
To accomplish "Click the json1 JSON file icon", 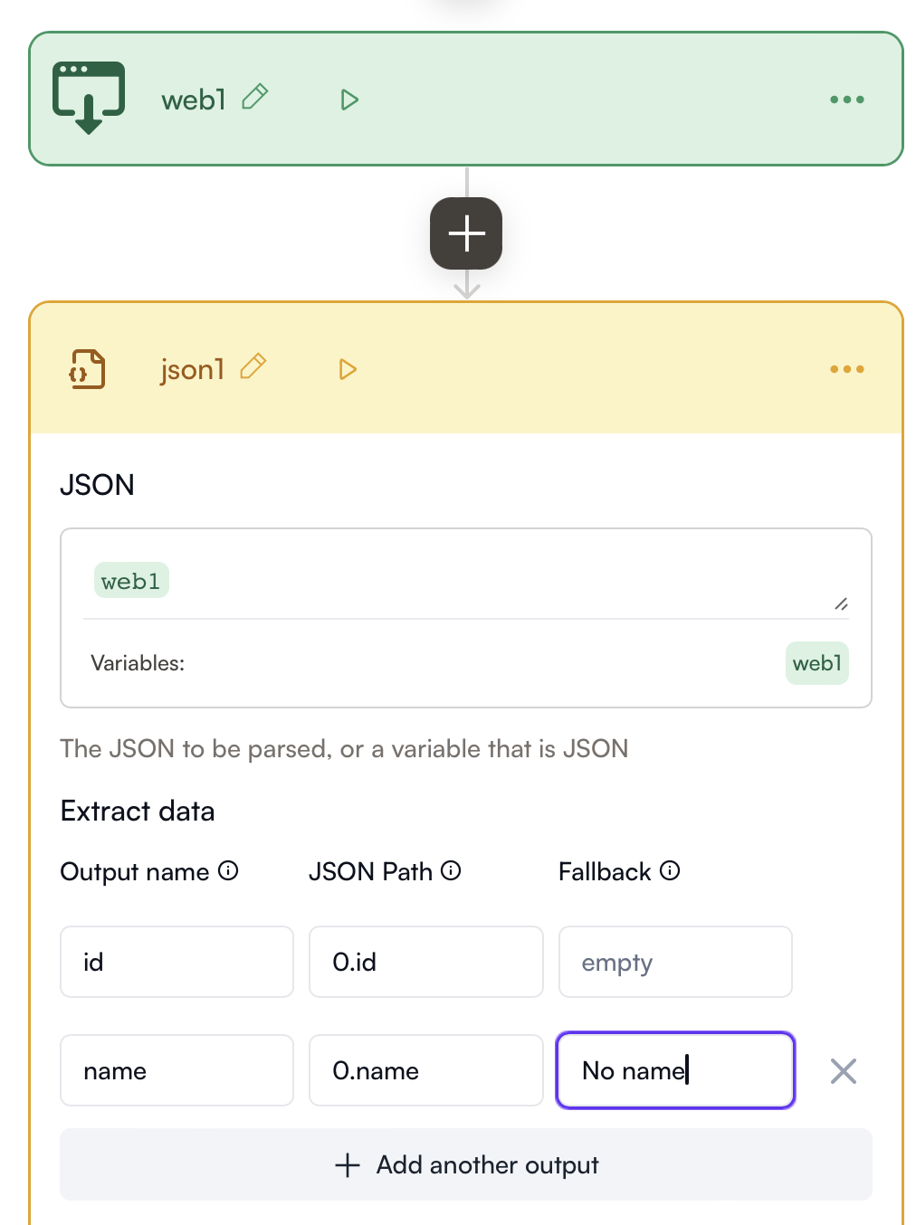I will pos(88,369).
